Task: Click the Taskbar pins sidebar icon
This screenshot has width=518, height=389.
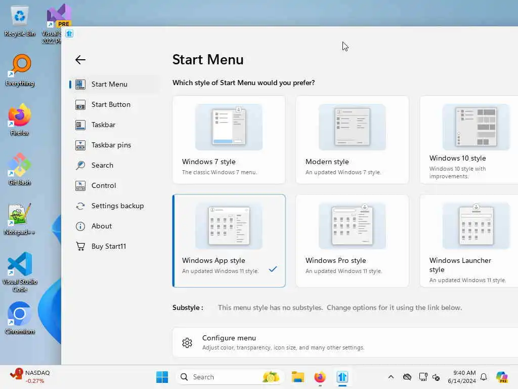Action: (x=80, y=145)
